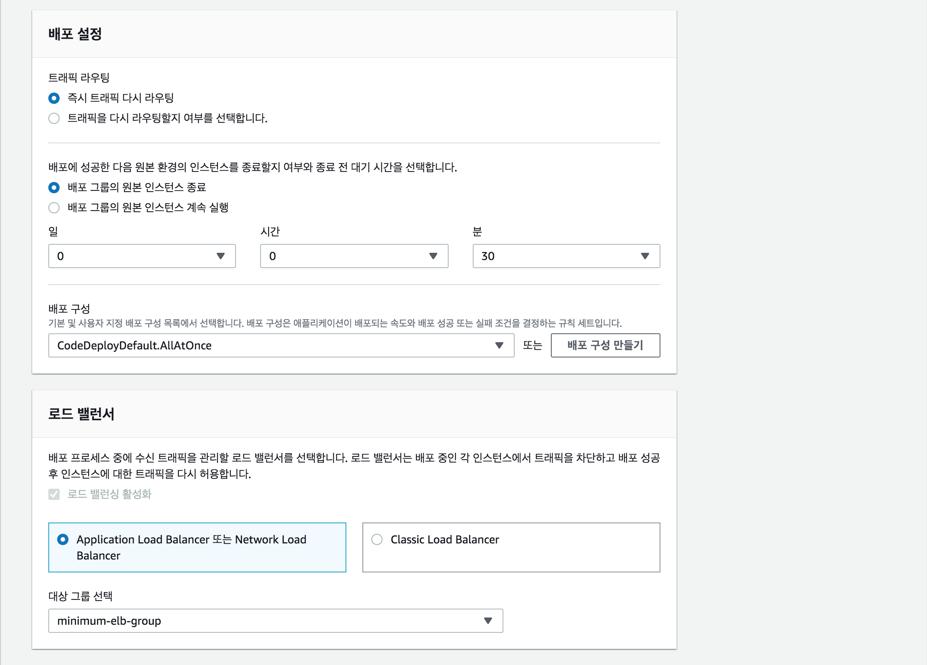
Task: Click the 배포 구성 만들기 button
Action: (x=605, y=345)
